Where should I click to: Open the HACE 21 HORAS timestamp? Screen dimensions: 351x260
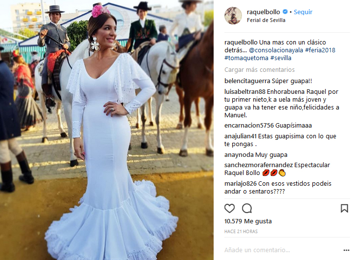[241, 232]
